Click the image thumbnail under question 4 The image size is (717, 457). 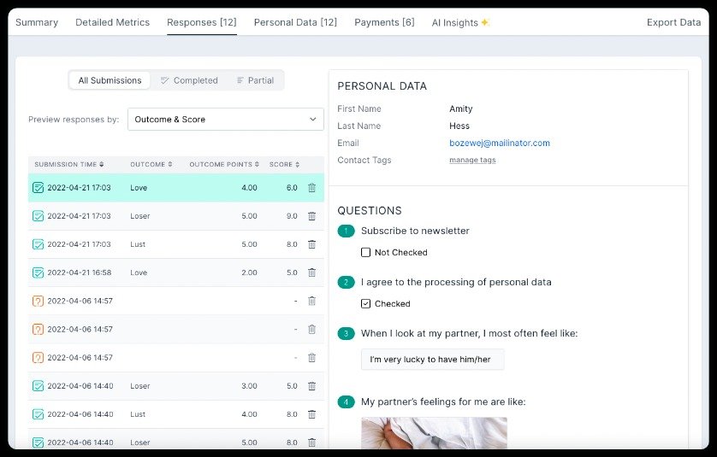(x=434, y=432)
